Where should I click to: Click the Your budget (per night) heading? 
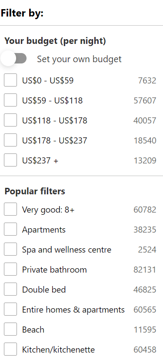55,41
